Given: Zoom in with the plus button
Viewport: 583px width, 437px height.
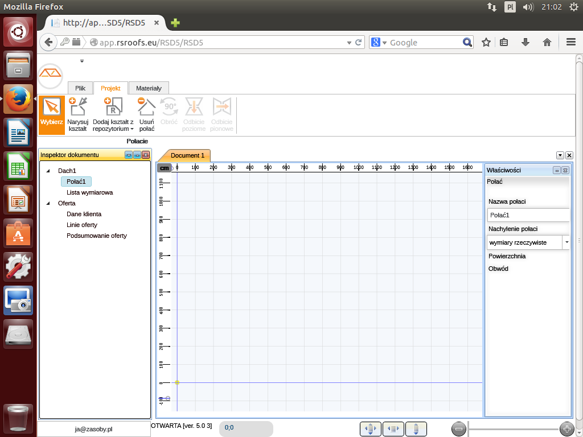Looking at the screenshot, I should click(566, 429).
